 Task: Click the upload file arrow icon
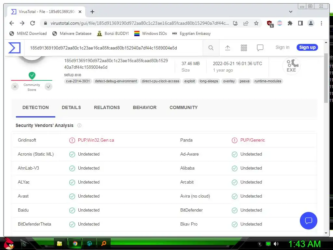click(227, 48)
